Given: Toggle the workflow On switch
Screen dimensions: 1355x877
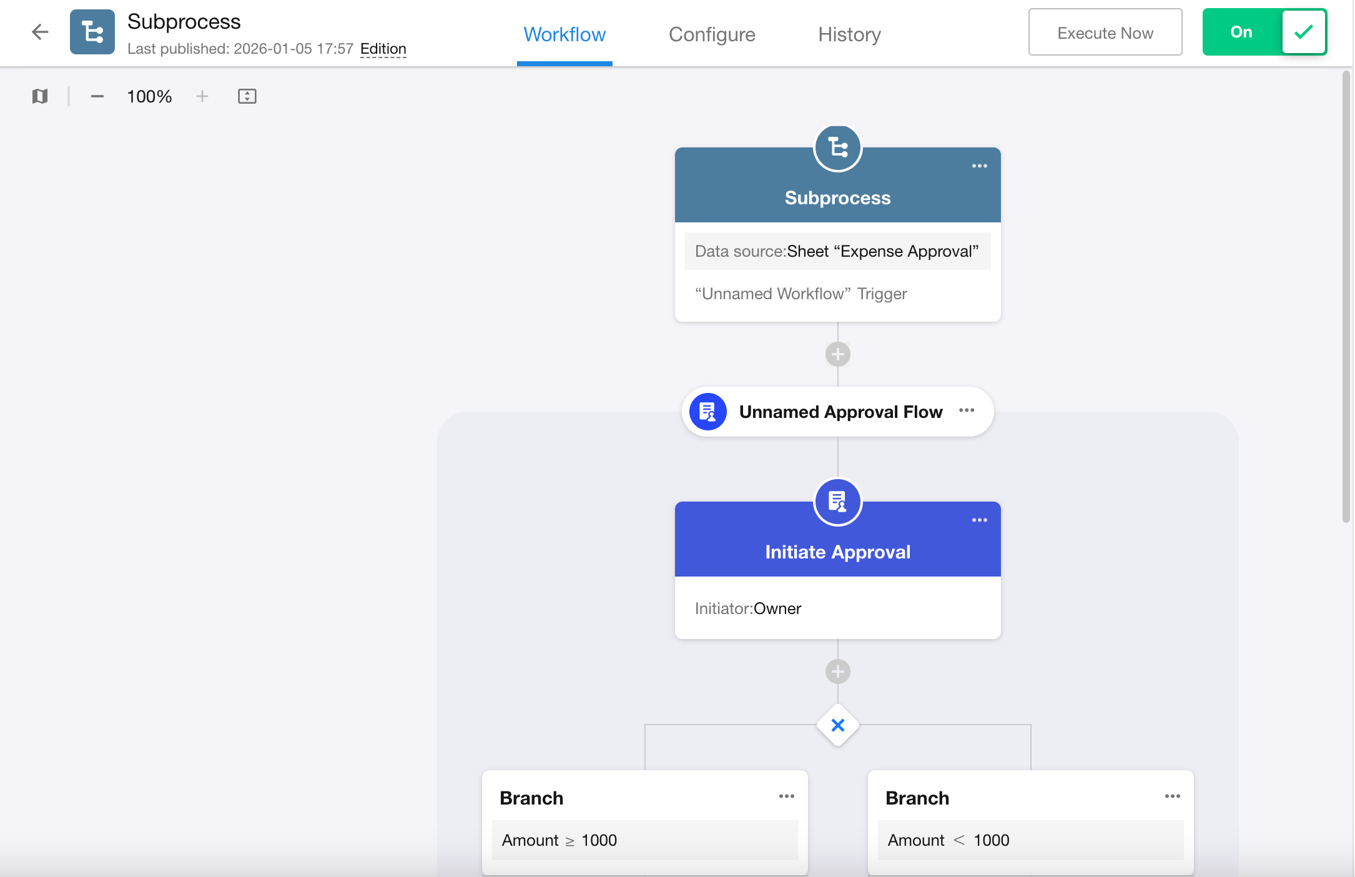Looking at the screenshot, I should pos(1264,32).
